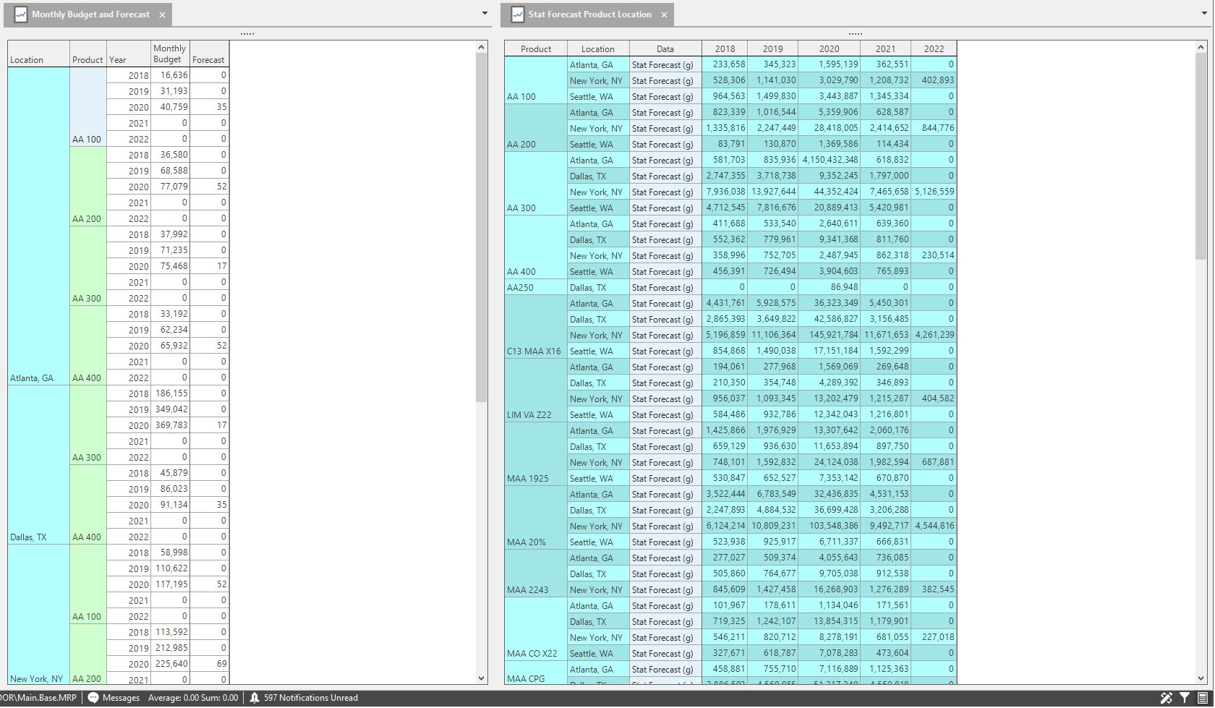
Task: Select the LIM VA Z22 product cell
Action: point(536,391)
